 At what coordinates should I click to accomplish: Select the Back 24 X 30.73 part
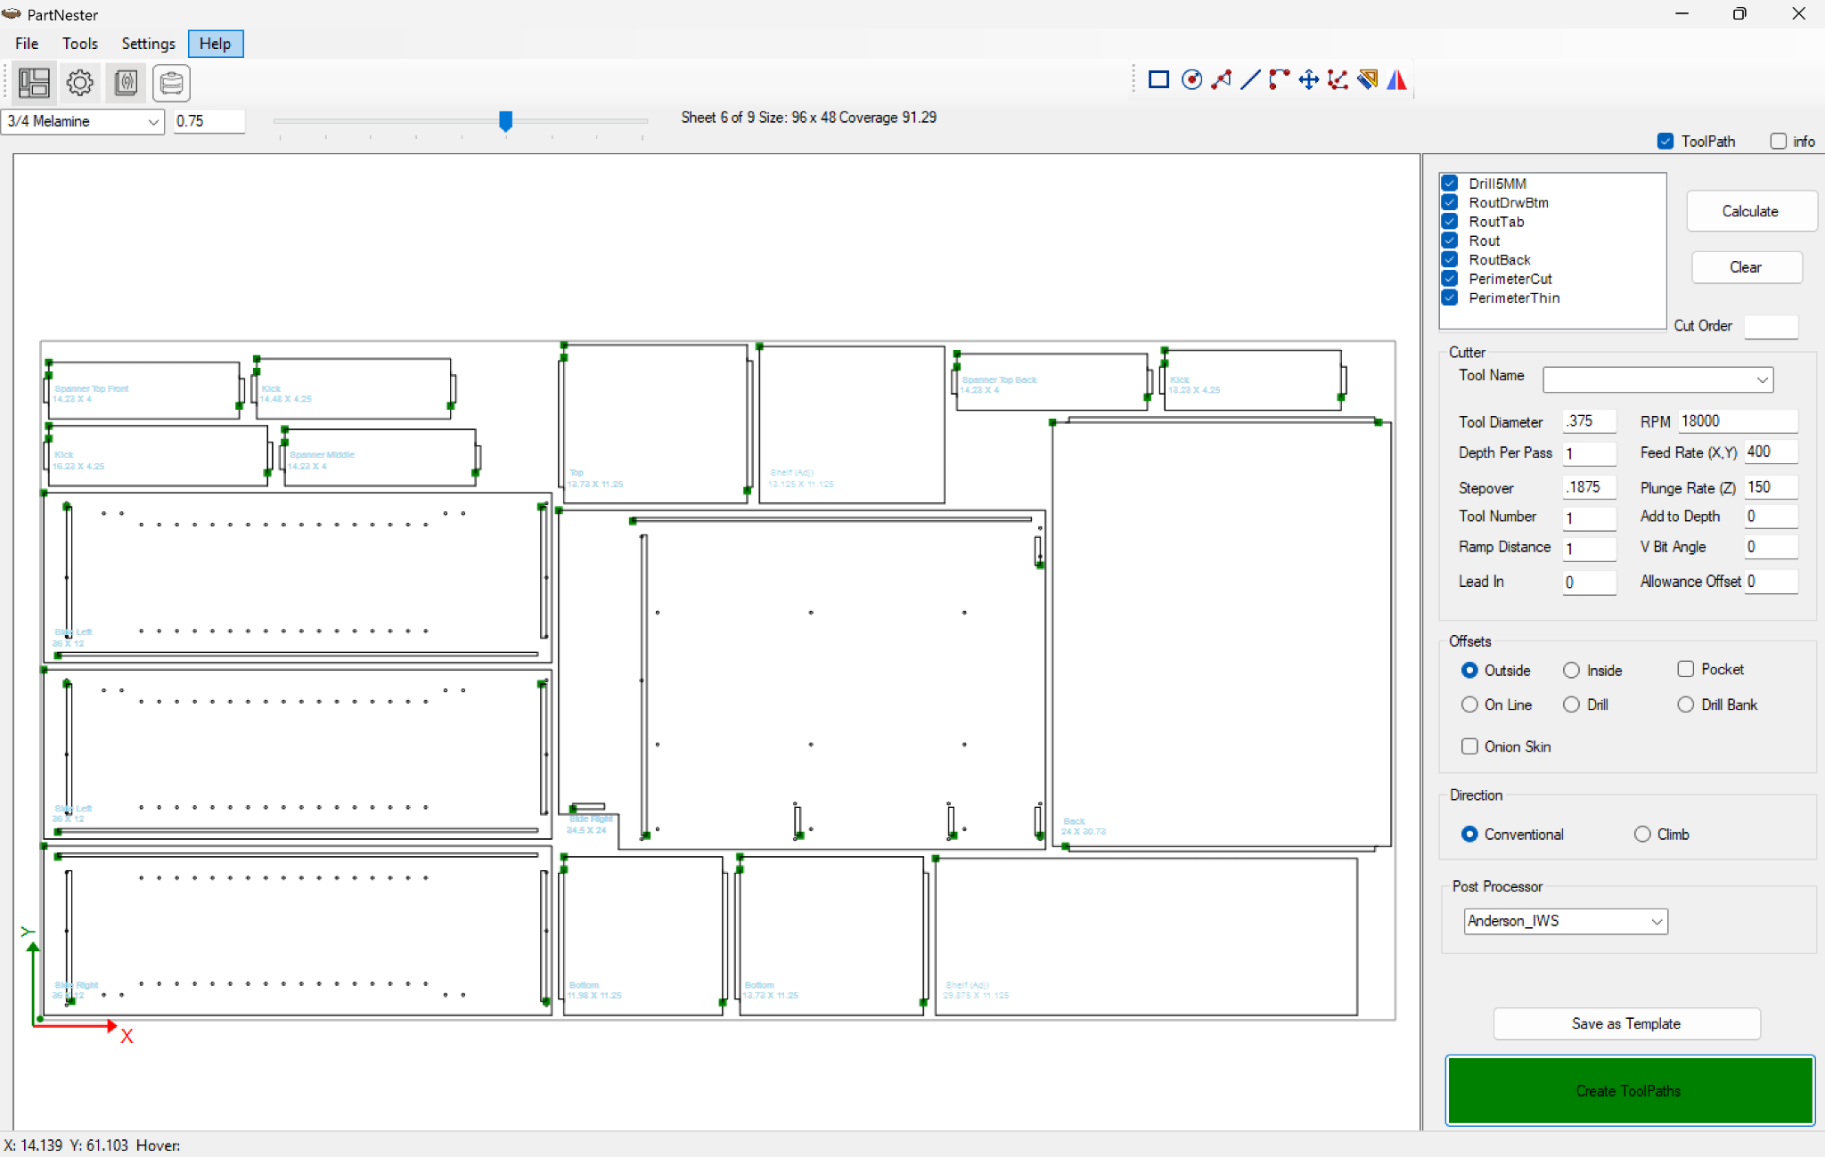point(1222,633)
